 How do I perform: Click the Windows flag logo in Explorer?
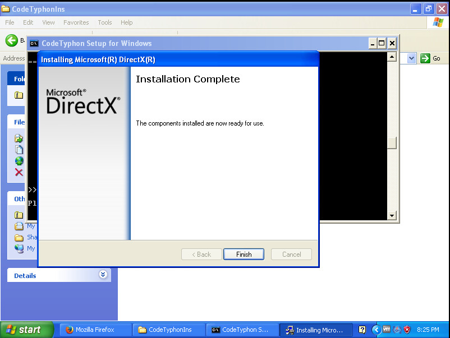point(438,22)
